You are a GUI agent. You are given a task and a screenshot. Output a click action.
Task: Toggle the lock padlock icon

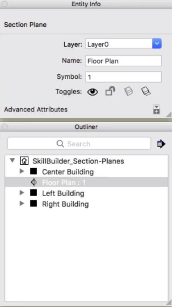pyautogui.click(x=110, y=91)
